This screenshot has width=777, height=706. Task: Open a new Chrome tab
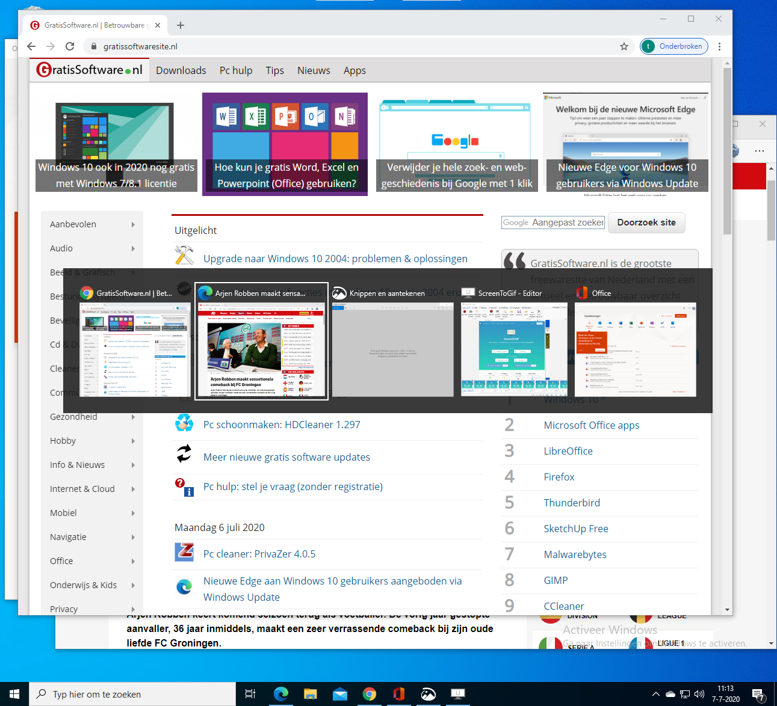(181, 25)
